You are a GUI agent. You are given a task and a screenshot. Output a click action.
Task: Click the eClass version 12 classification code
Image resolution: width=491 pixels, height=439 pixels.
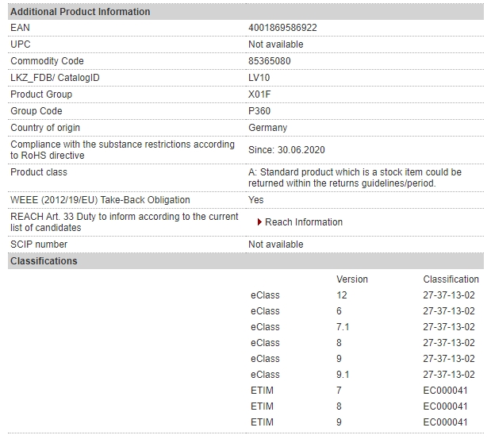tap(449, 295)
